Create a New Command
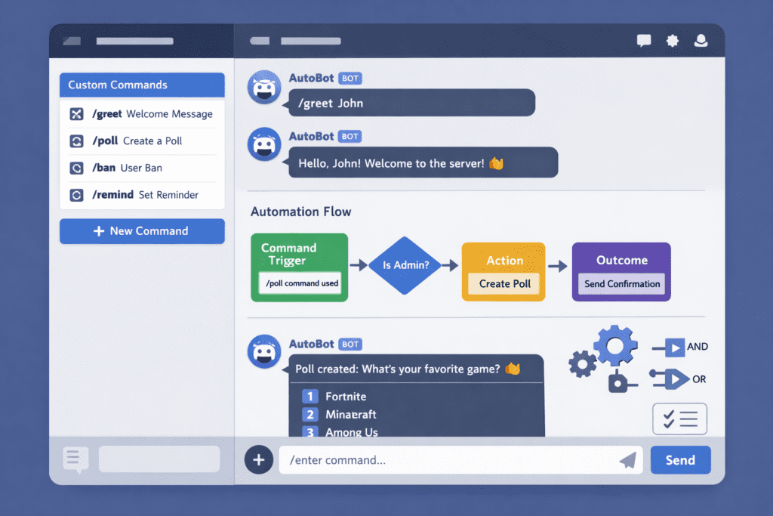773x516 pixels. (142, 231)
